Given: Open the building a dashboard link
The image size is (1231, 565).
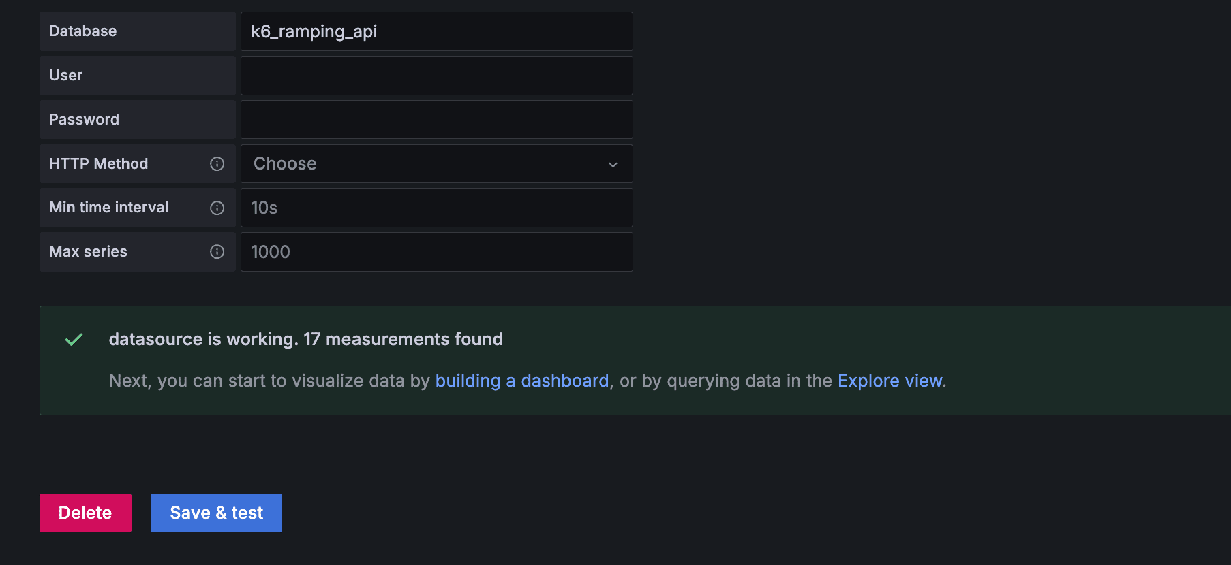Looking at the screenshot, I should point(521,381).
